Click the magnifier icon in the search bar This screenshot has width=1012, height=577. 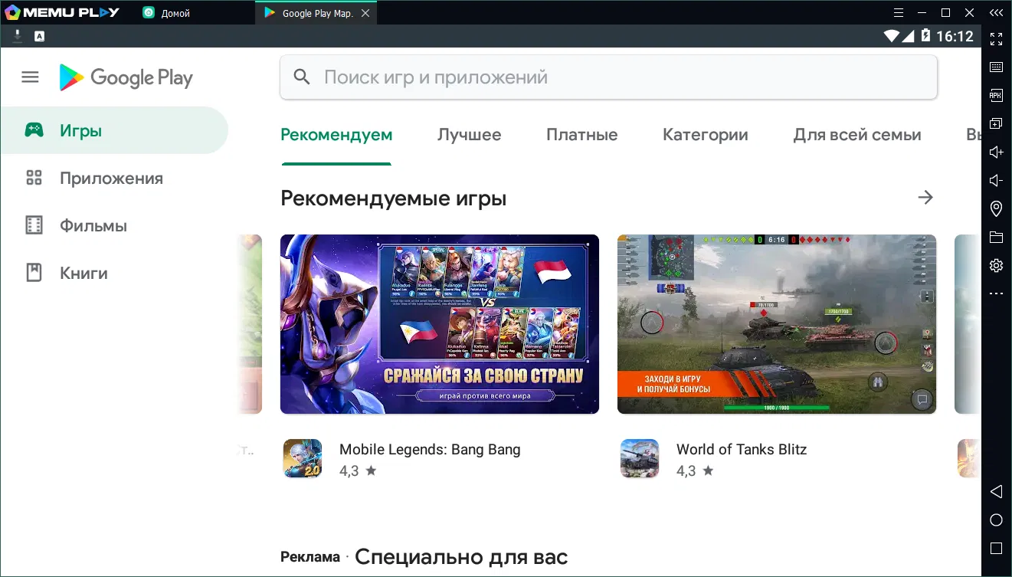pyautogui.click(x=302, y=77)
